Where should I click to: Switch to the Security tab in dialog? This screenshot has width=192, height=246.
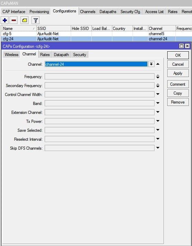click(80, 55)
